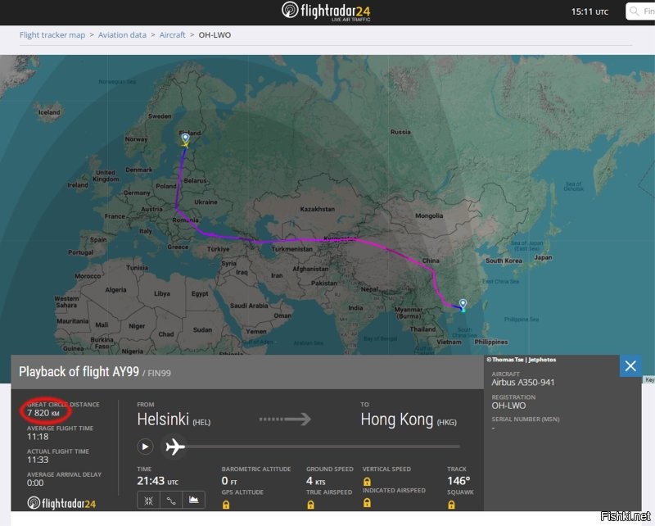This screenshot has height=526, width=655.
Task: Click the Indicated Airspeed lock icon
Action: 367,502
